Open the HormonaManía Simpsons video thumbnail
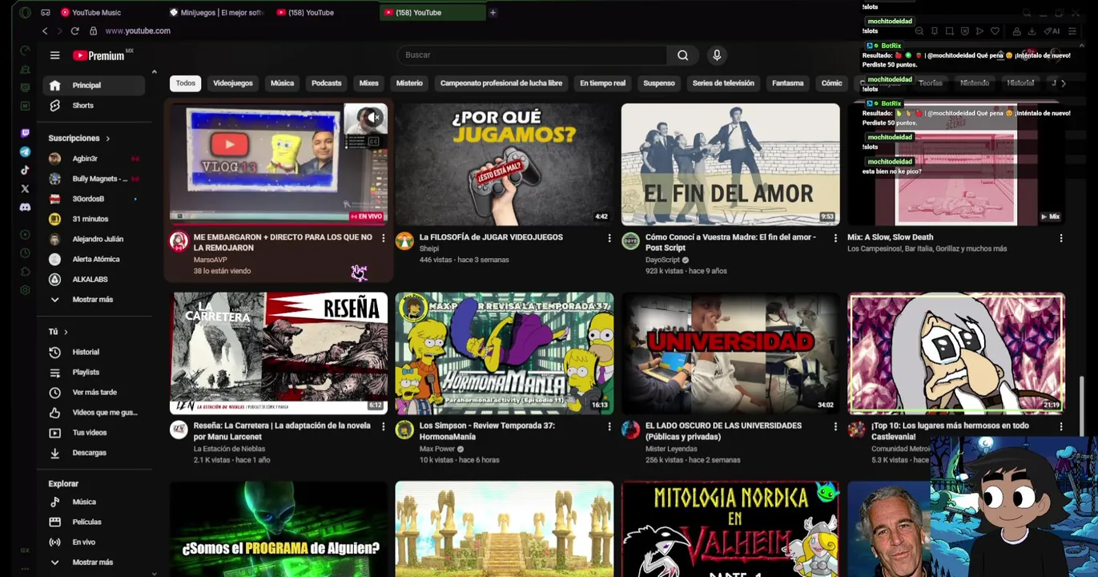Screen dimensions: 1098x577 point(505,353)
